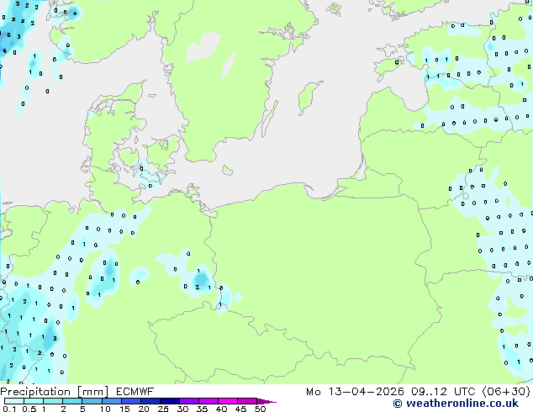Click the '35' legend value
Image resolution: width=533 pixels, height=412 pixels.
[x=202, y=409]
